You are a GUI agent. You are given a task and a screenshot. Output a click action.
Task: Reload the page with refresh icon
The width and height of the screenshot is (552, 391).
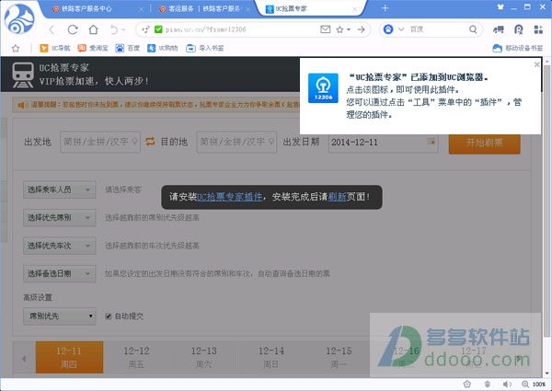click(x=73, y=29)
